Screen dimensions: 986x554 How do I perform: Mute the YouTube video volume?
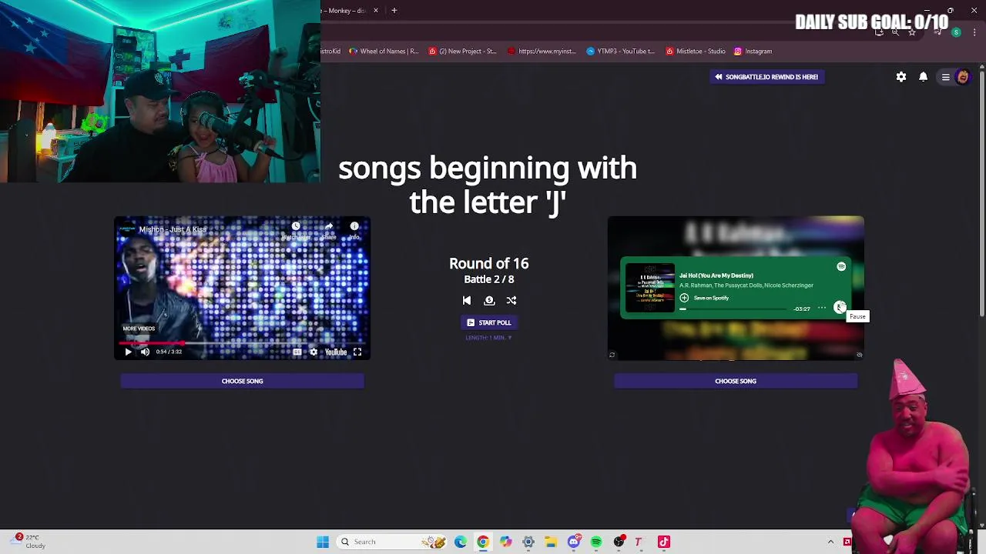pos(145,352)
